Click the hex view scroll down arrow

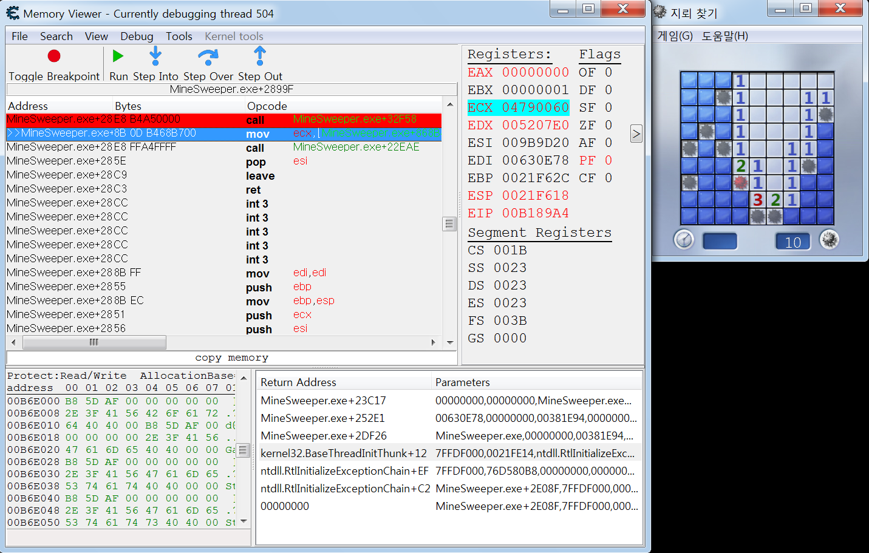[x=244, y=521]
